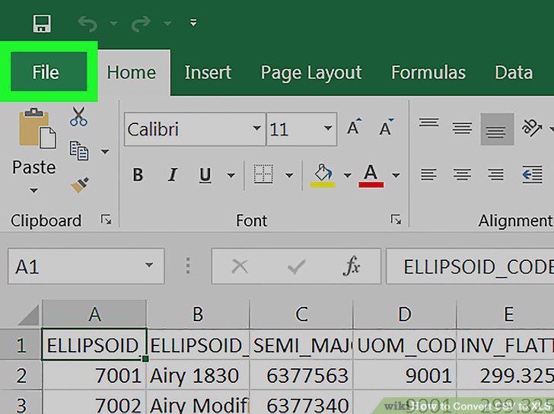Select column A header

(94, 314)
